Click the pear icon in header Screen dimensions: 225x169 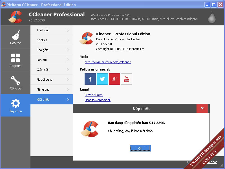pos(212,17)
